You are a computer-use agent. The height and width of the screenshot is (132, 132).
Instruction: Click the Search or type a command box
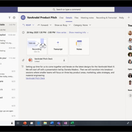tap(66, 10)
